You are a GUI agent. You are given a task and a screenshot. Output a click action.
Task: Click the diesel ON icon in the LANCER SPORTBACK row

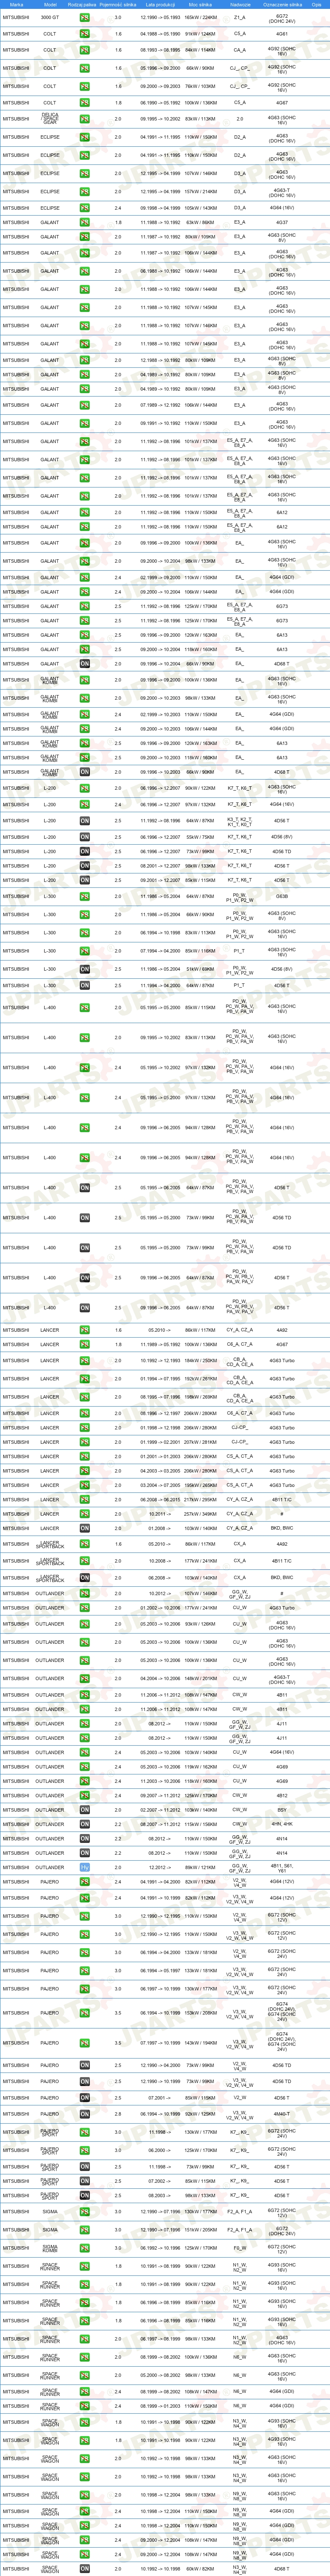click(85, 1578)
